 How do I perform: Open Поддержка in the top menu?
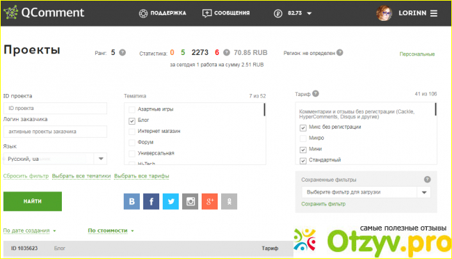[x=163, y=13]
